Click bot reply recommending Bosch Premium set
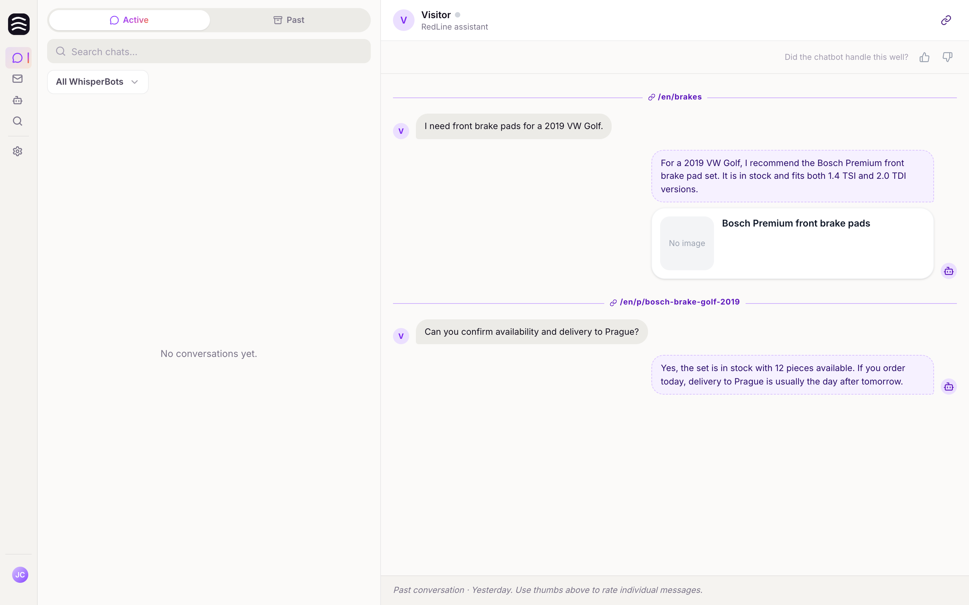 (793, 176)
